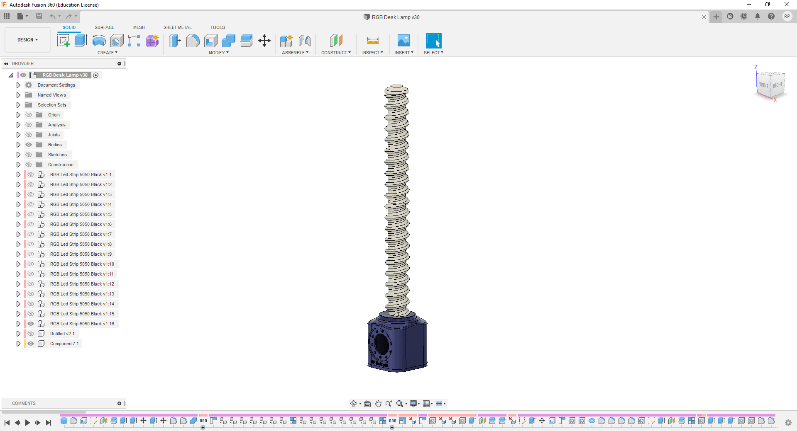This screenshot has width=797, height=431.
Task: Select the Create Sketch tool
Action: pyautogui.click(x=64, y=41)
